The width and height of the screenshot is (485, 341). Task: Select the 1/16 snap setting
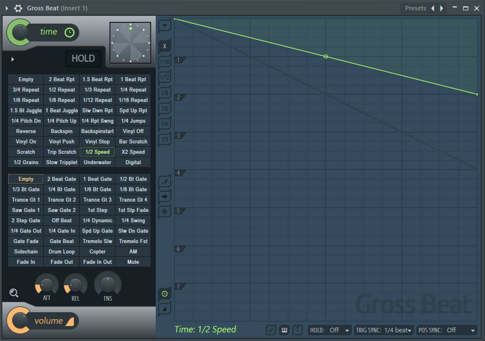[164, 62]
